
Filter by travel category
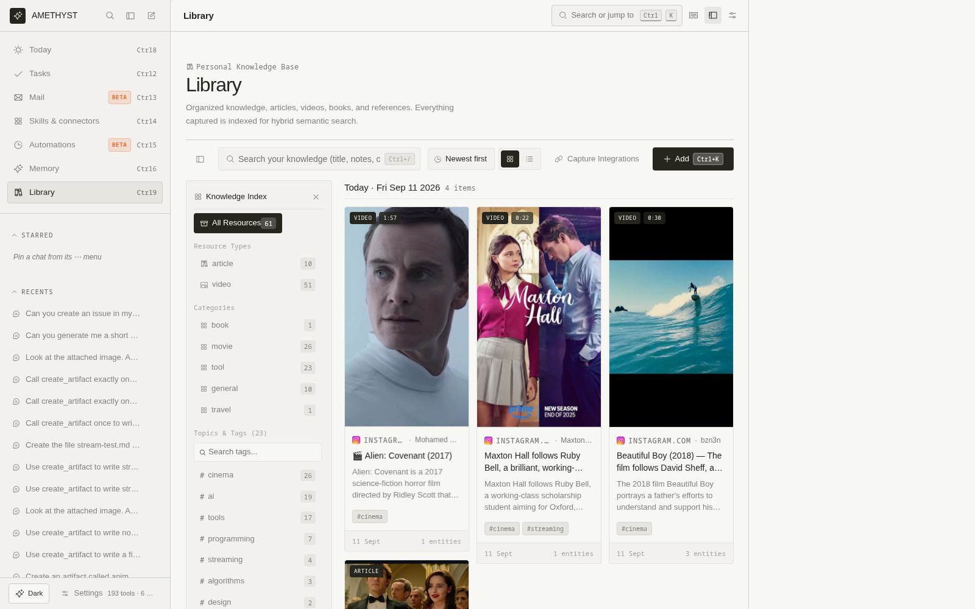[258, 410]
